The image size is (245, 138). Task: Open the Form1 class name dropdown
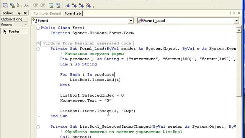pos(131,21)
